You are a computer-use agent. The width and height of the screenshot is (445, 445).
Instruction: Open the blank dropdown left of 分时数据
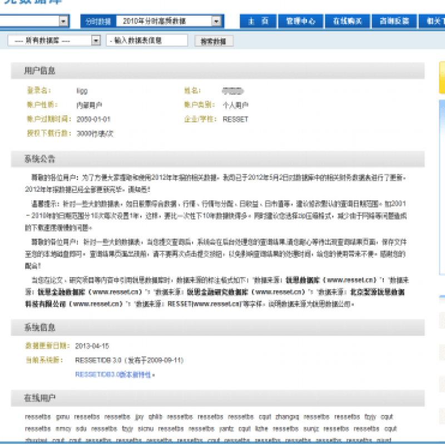click(63, 21)
